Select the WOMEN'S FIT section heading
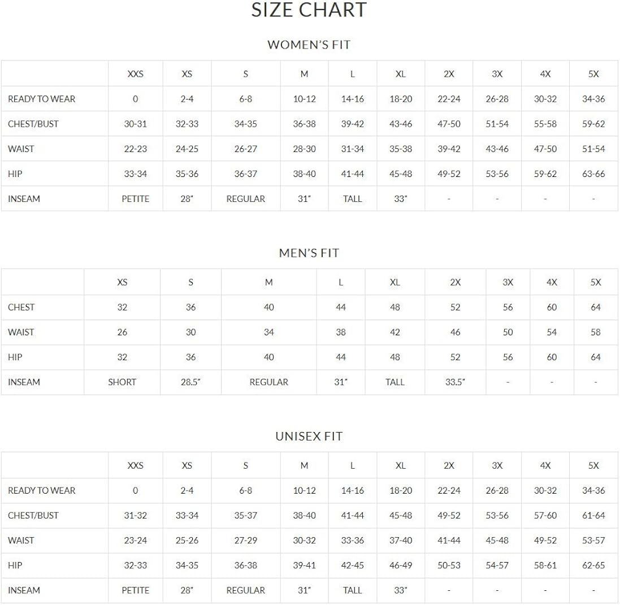Viewport: 620px width, 605px height. point(309,45)
